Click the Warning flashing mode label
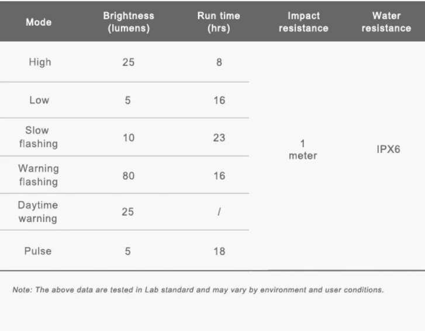The height and width of the screenshot is (331, 425). tap(40, 175)
